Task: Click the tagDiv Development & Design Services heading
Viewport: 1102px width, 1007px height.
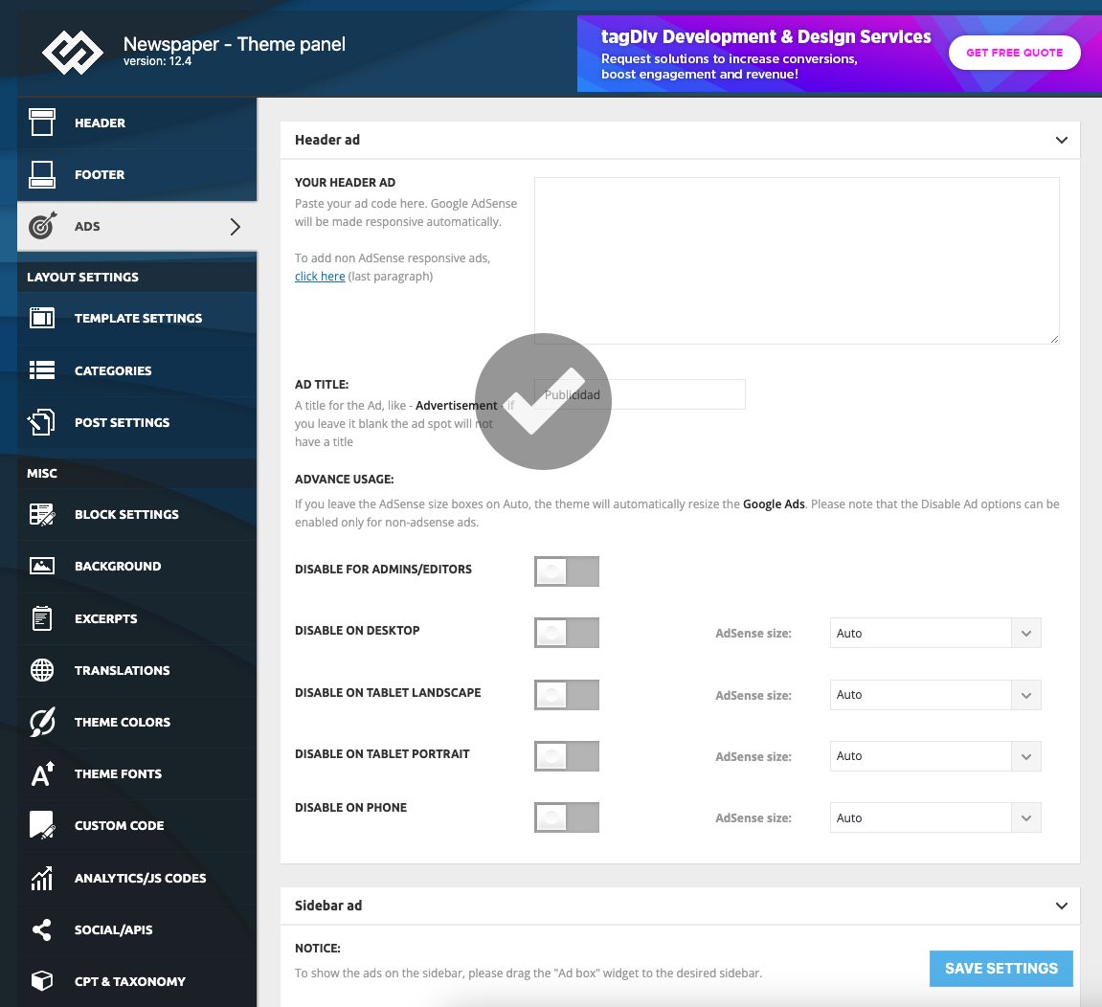Action: 766,36
